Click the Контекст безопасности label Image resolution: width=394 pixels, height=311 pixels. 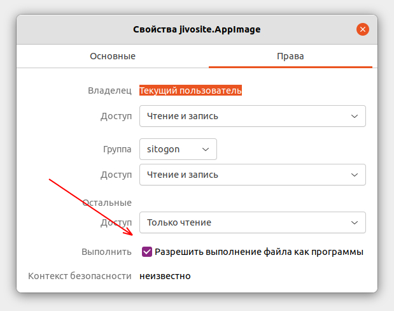(80, 276)
